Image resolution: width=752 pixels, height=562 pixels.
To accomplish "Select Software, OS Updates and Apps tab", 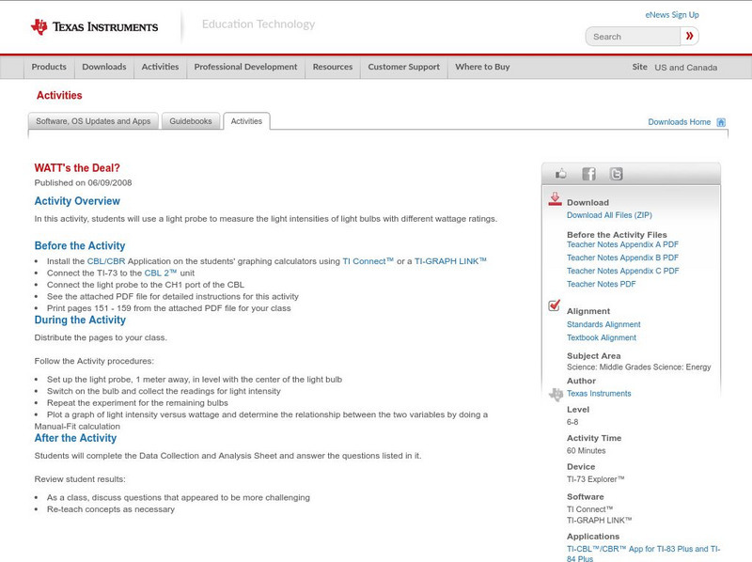I will [x=93, y=121].
